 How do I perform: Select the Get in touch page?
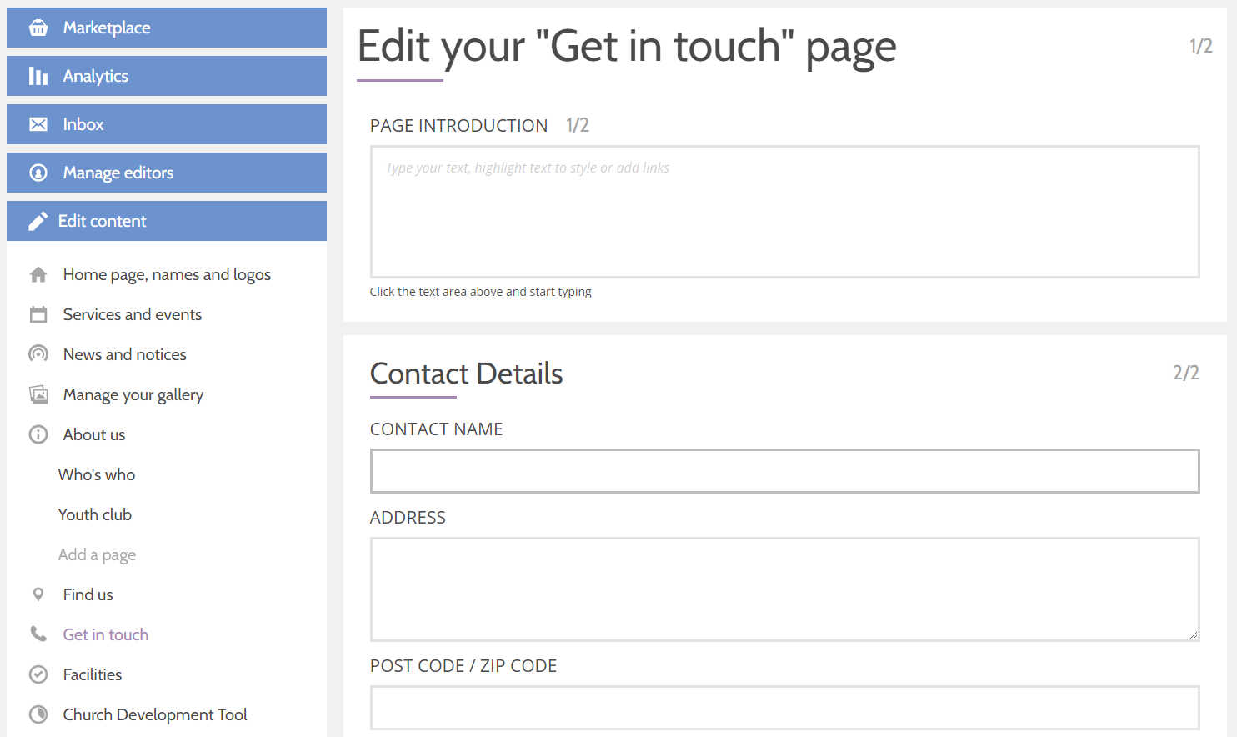(106, 634)
